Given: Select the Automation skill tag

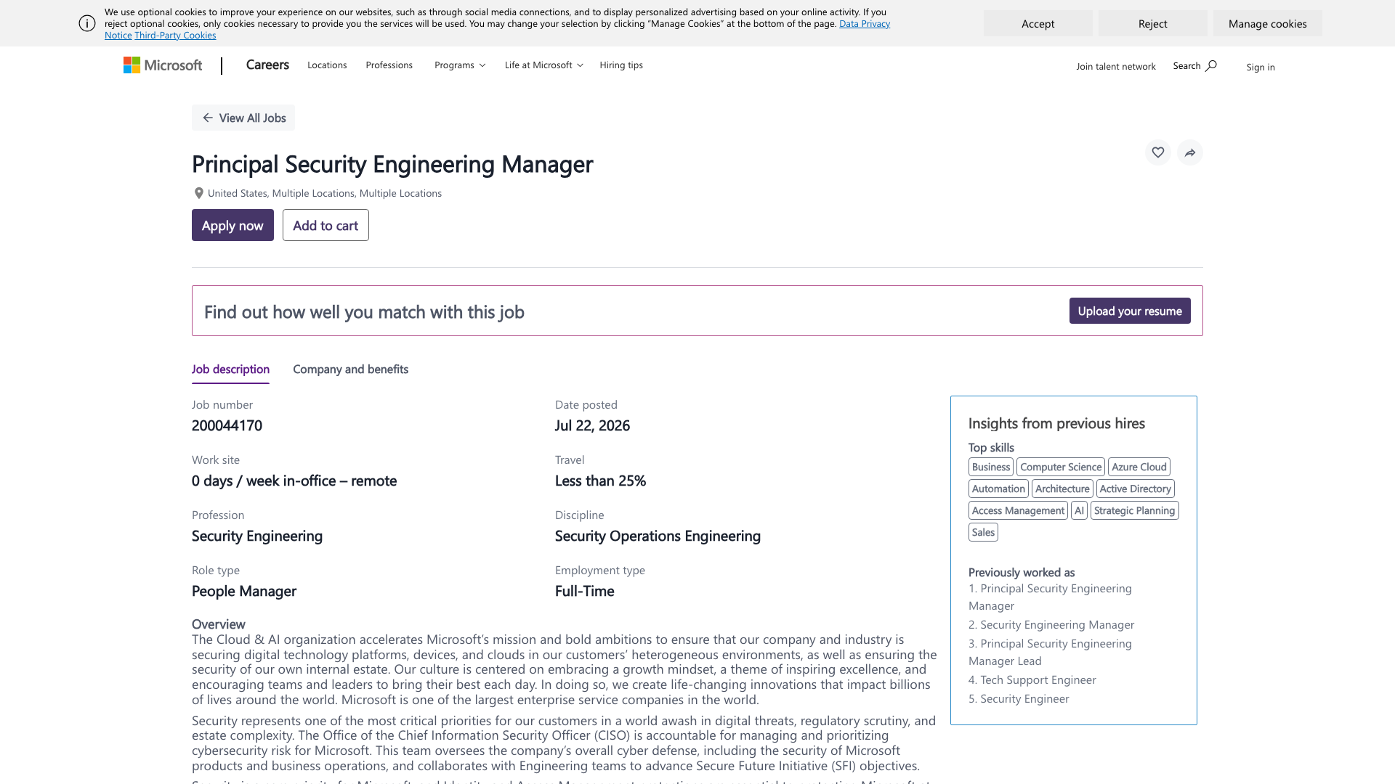Looking at the screenshot, I should click(998, 489).
